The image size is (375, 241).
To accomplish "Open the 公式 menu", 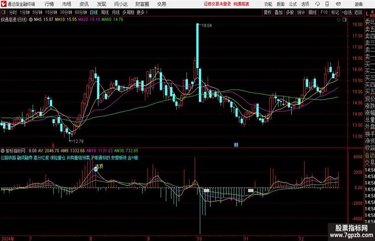I will click(x=293, y=4).
